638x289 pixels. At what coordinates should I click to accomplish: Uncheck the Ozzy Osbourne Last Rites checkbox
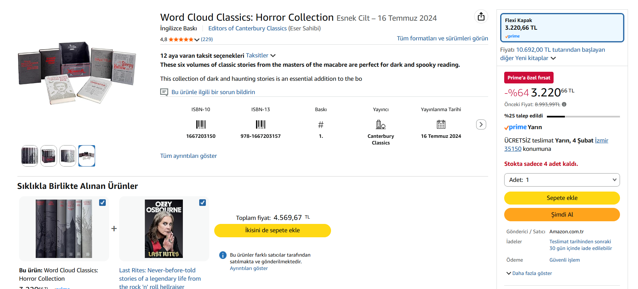[x=203, y=203]
